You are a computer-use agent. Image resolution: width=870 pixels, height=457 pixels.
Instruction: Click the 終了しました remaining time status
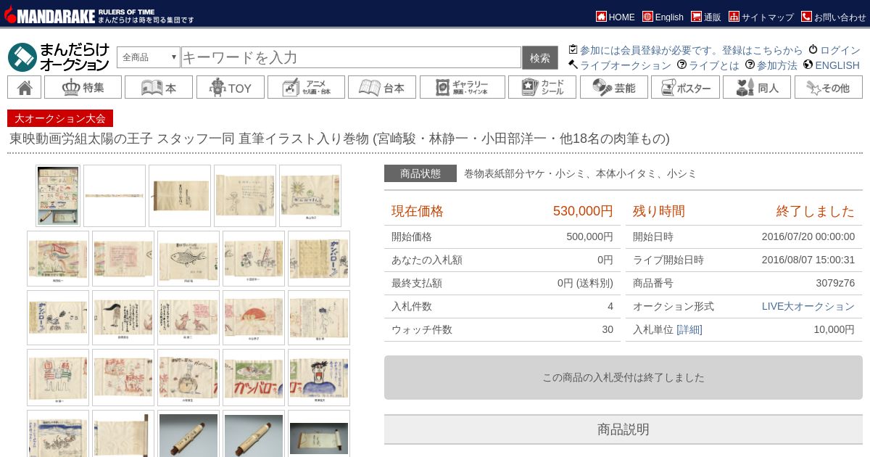(x=816, y=211)
